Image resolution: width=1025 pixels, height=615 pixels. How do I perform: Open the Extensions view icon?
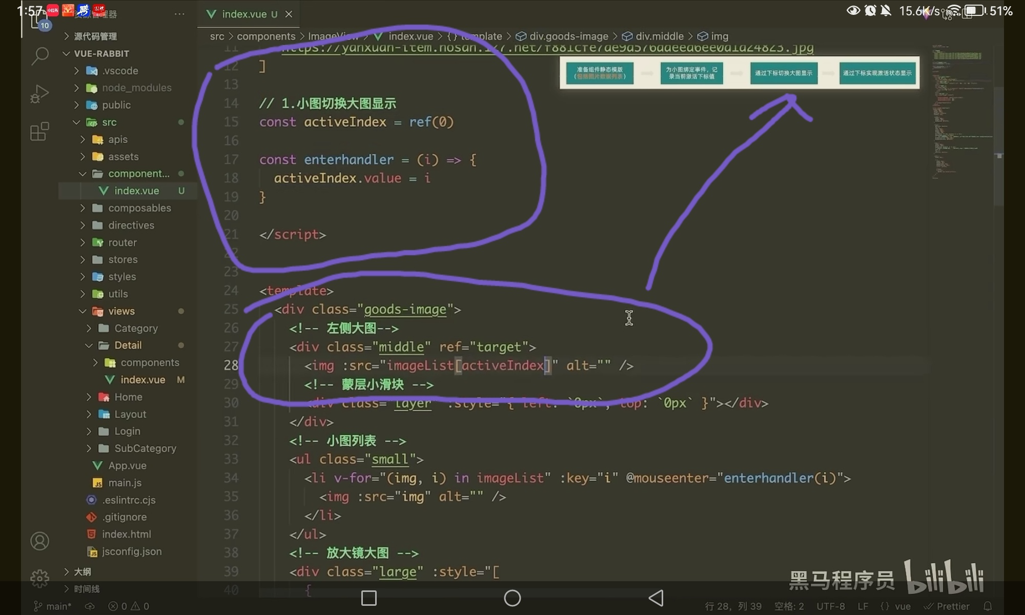pos(39,132)
